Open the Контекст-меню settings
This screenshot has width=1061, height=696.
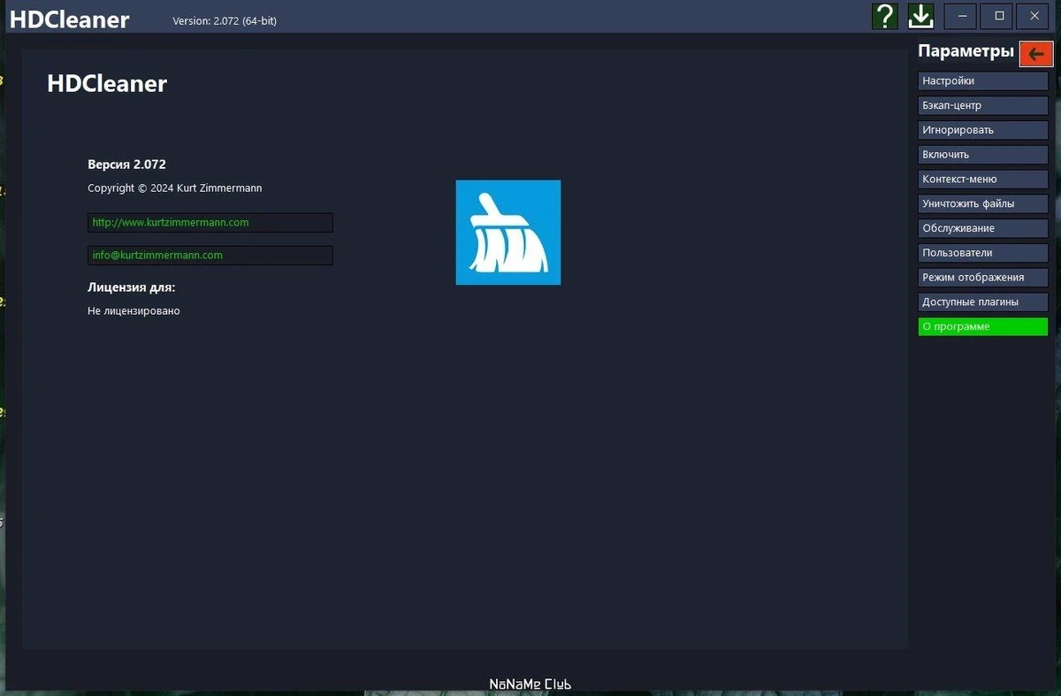(983, 179)
